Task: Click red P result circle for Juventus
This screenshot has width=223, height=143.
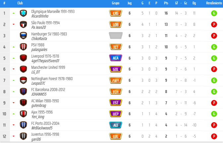Action: click(x=214, y=136)
